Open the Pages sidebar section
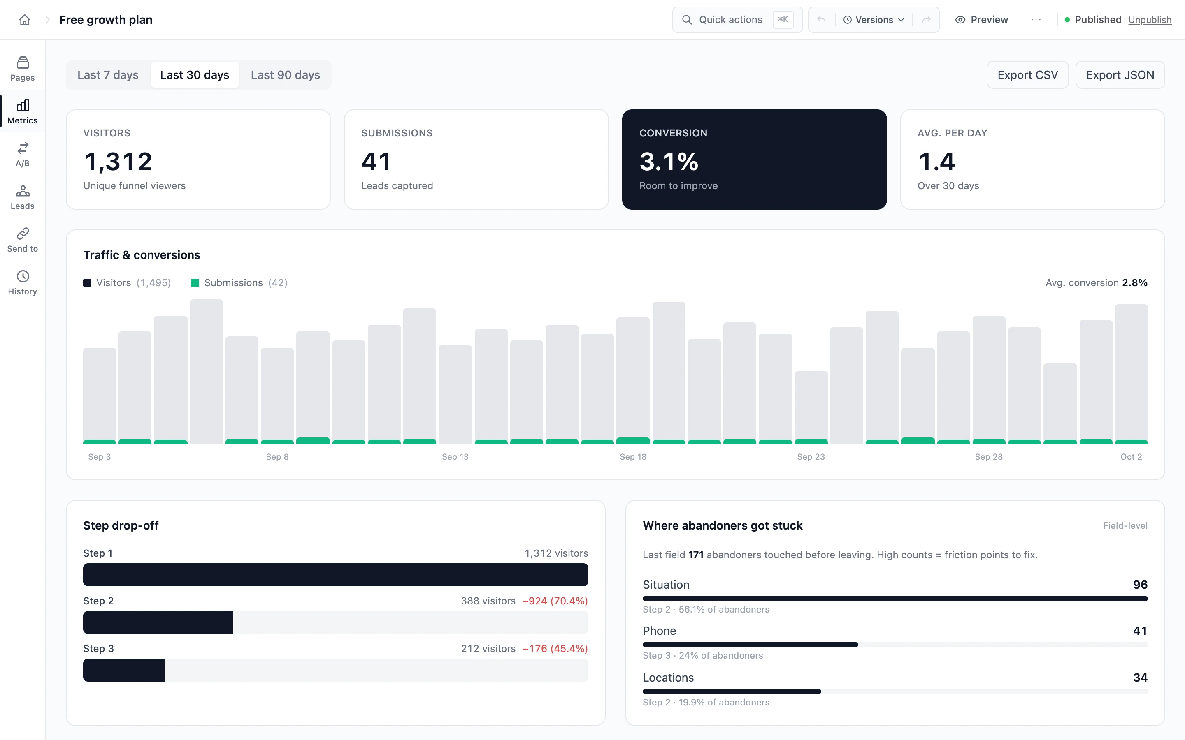 [x=23, y=69]
